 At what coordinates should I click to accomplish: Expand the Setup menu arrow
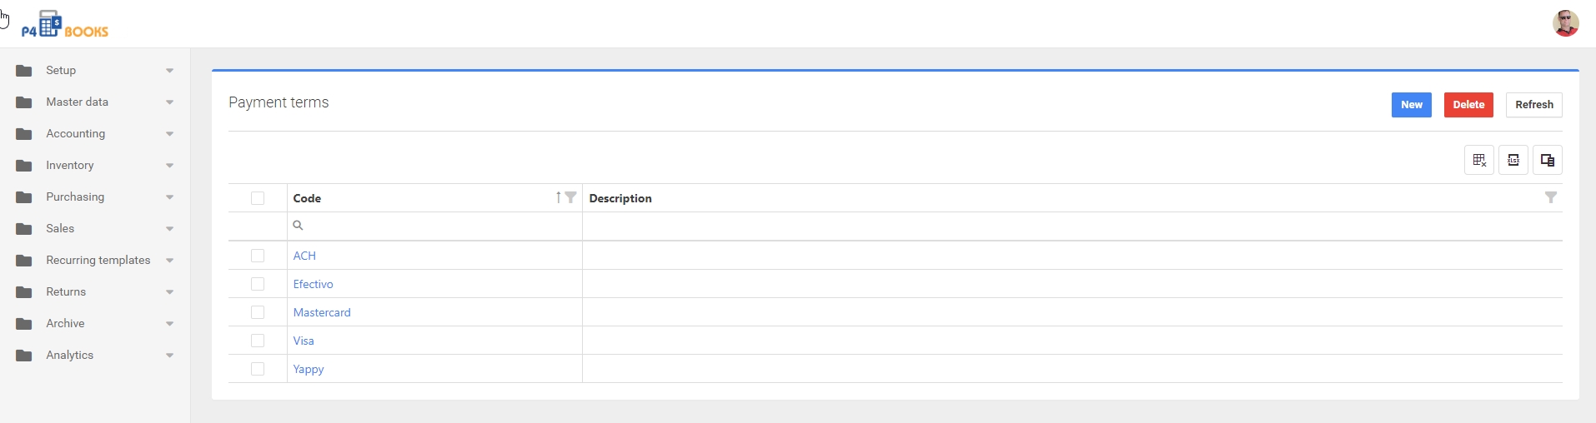tap(169, 71)
